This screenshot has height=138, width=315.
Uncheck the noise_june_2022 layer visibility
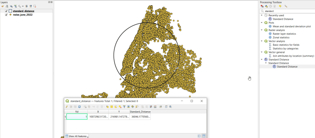point(6,15)
